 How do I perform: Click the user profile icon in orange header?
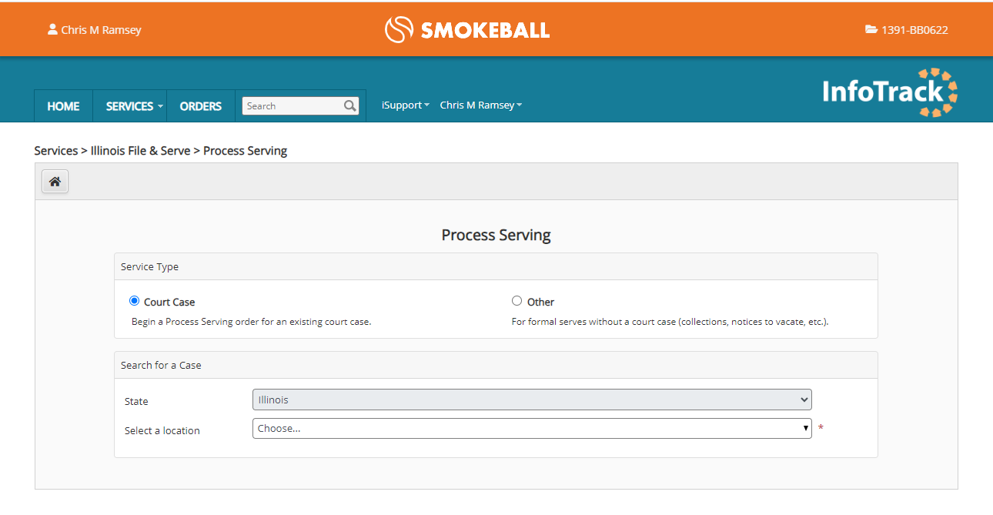[x=52, y=29]
